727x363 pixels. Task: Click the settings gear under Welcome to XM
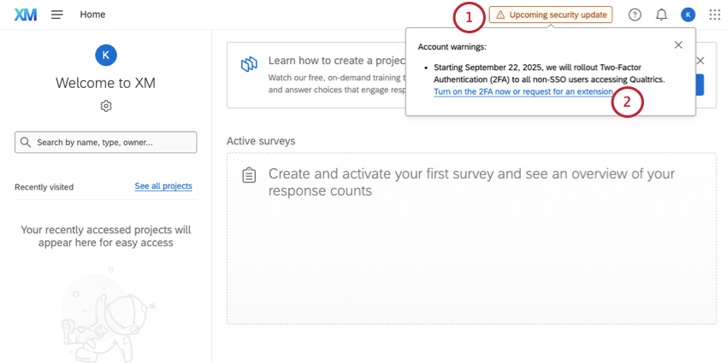106,106
